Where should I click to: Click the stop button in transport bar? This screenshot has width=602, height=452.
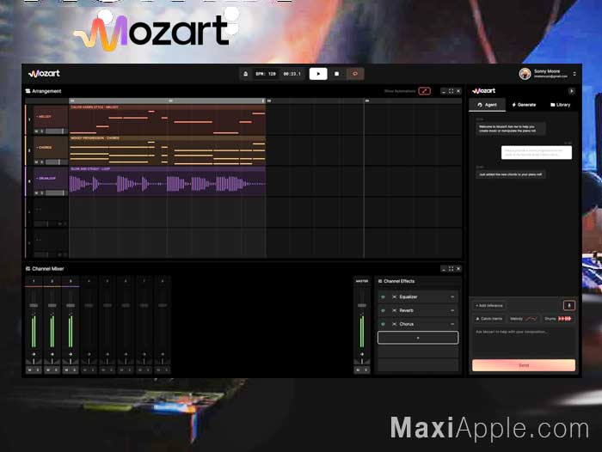[337, 74]
